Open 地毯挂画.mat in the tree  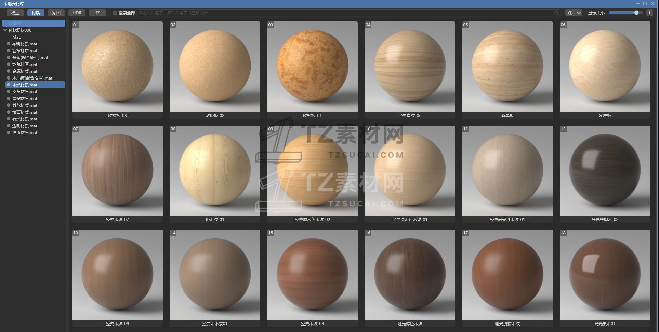pos(25,64)
